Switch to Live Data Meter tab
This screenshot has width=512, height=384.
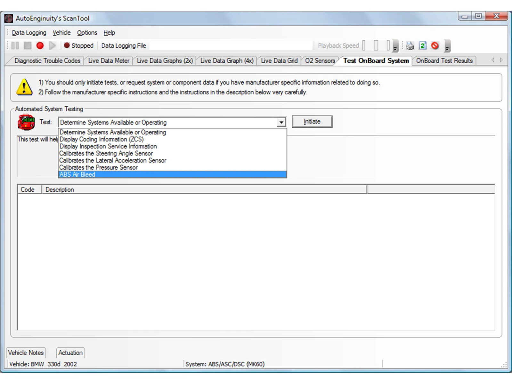pos(109,61)
